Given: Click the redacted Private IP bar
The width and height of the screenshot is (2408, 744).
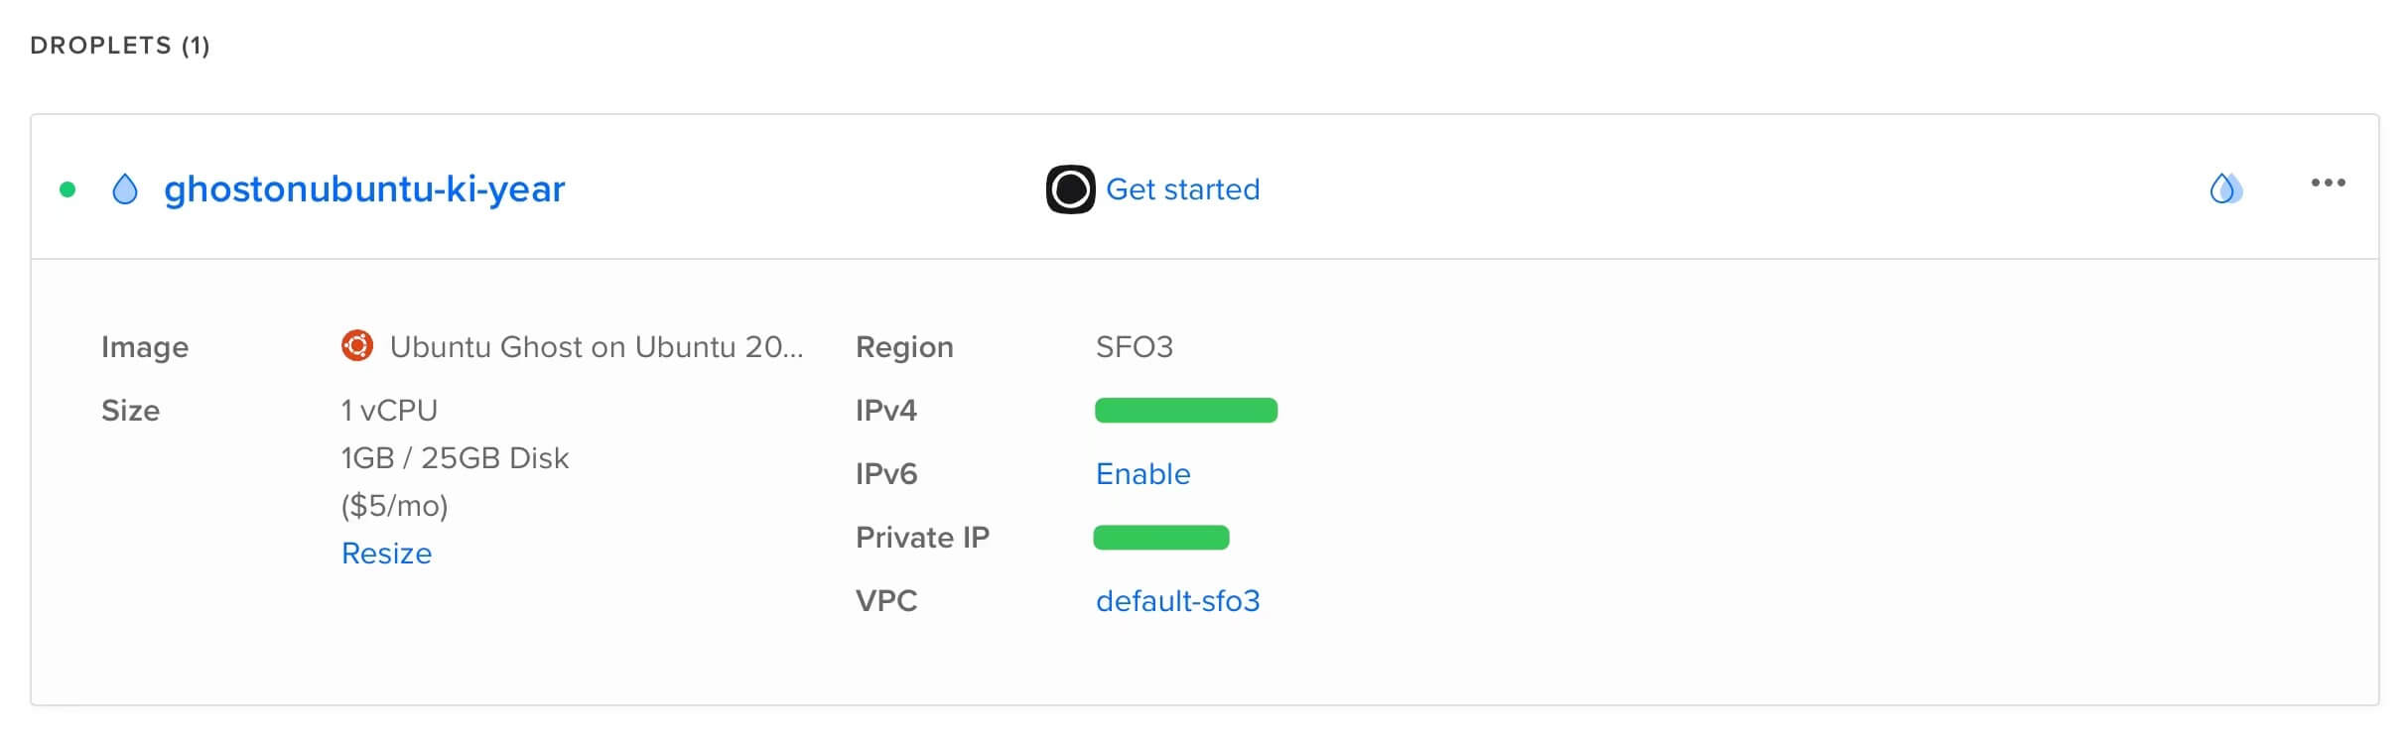Looking at the screenshot, I should point(1161,538).
